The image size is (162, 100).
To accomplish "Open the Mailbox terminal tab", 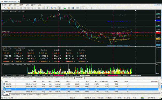I will [31, 95].
